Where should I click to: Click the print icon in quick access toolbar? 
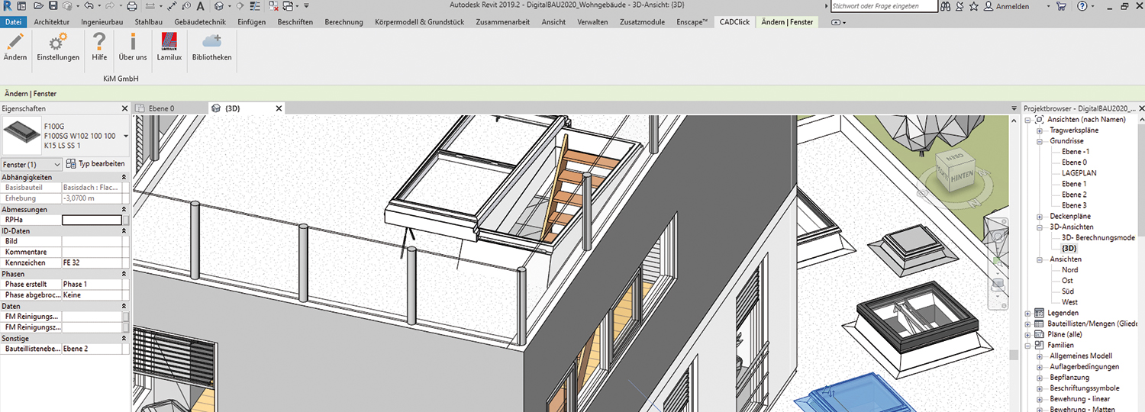coord(132,6)
